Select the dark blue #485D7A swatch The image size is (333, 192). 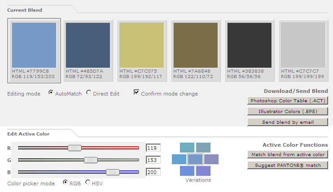88,45
